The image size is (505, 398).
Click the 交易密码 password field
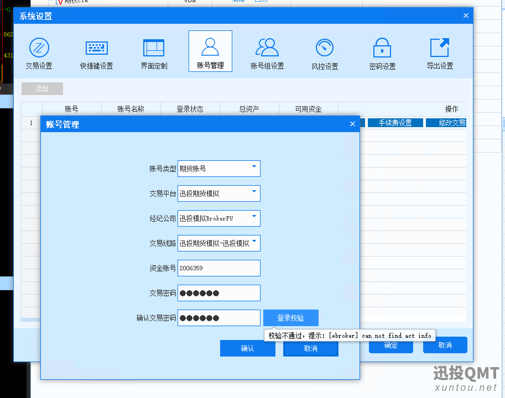point(218,293)
